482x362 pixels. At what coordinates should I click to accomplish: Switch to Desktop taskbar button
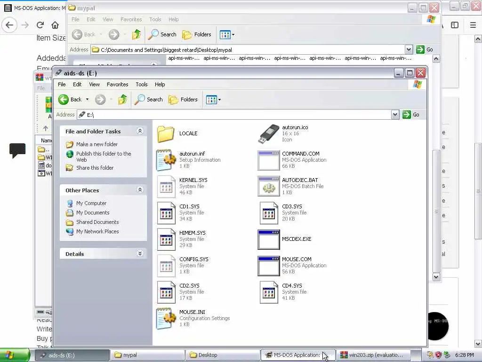[x=223, y=355]
